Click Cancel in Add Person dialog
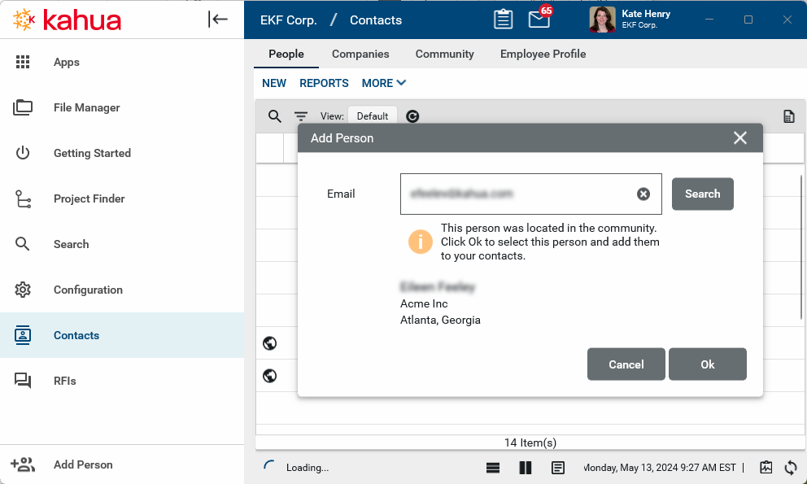Viewport: 807px width, 484px height. tap(626, 364)
